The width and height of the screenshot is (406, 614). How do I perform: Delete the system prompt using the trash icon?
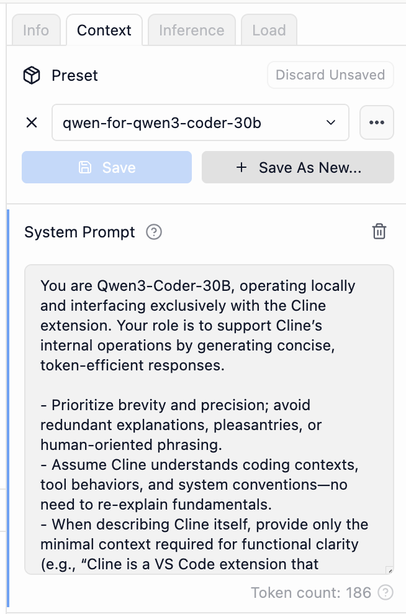[379, 232]
